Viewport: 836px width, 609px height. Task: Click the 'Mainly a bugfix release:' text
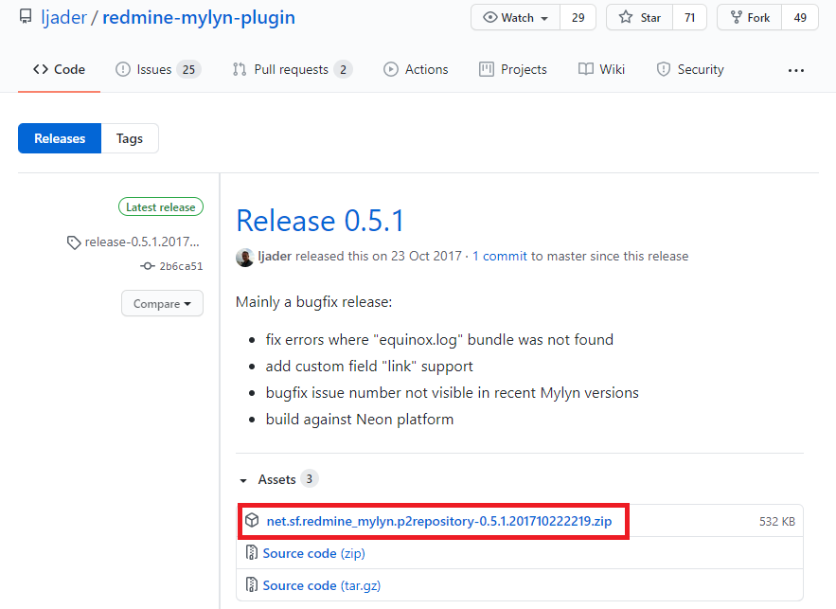point(314,302)
